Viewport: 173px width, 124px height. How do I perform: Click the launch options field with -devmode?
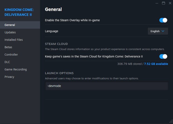tap(107, 86)
